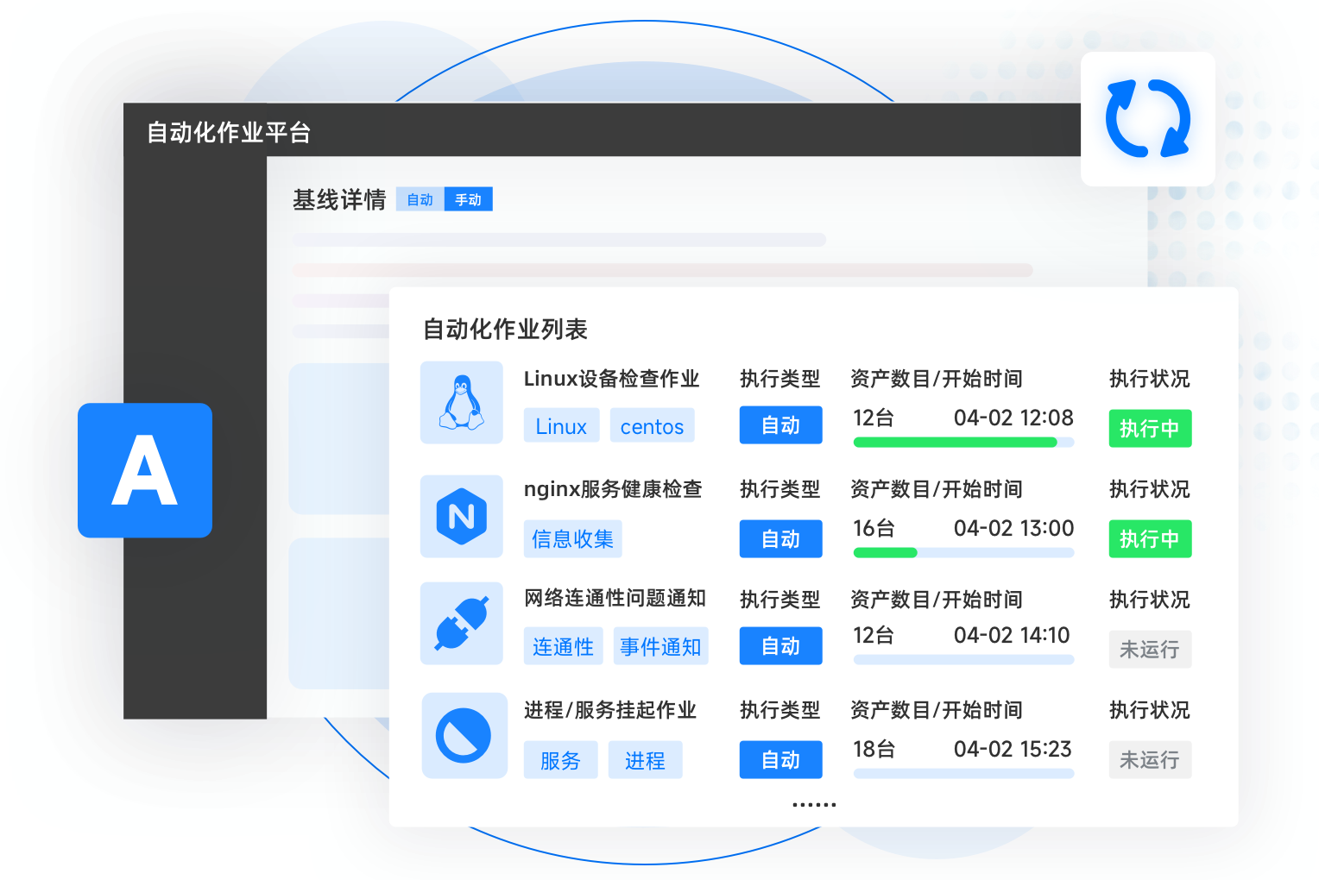Expand more jobs via the ellipsis dots
Viewport: 1319px width, 880px height.
[814, 804]
